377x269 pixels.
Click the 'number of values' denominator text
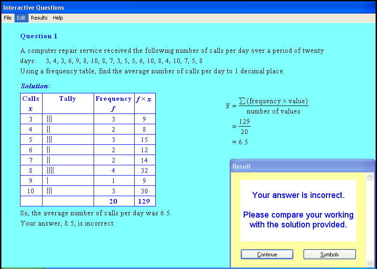point(273,111)
